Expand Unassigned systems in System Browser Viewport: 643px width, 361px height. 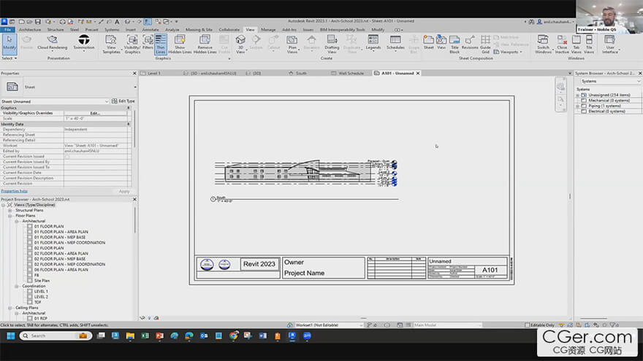[578, 95]
